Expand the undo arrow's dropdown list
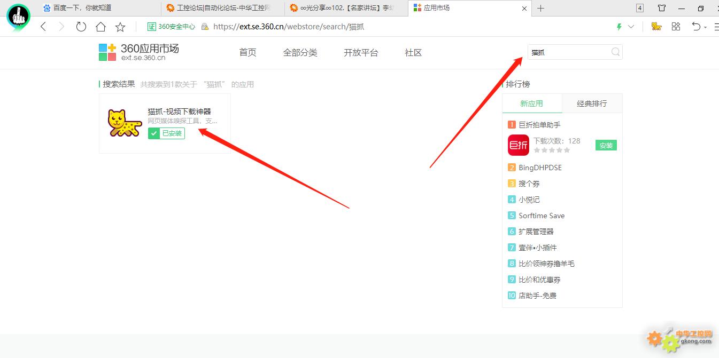Screen dimensions: 719x358 [706, 28]
